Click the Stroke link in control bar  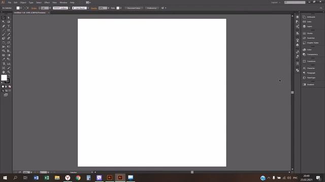coord(34,8)
